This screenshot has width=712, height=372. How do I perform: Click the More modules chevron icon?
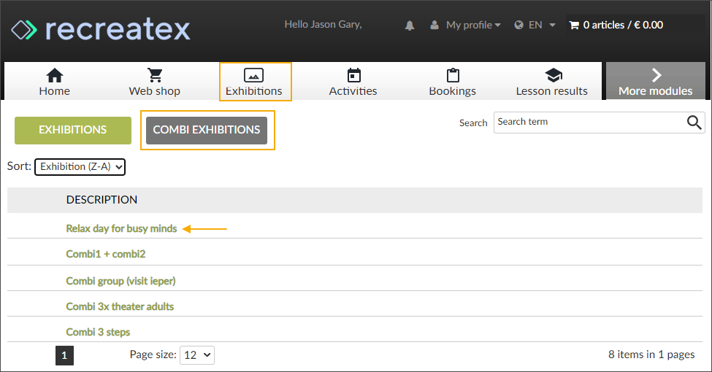tap(657, 75)
